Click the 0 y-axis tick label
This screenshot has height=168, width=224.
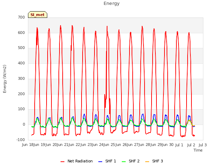coord(24,125)
